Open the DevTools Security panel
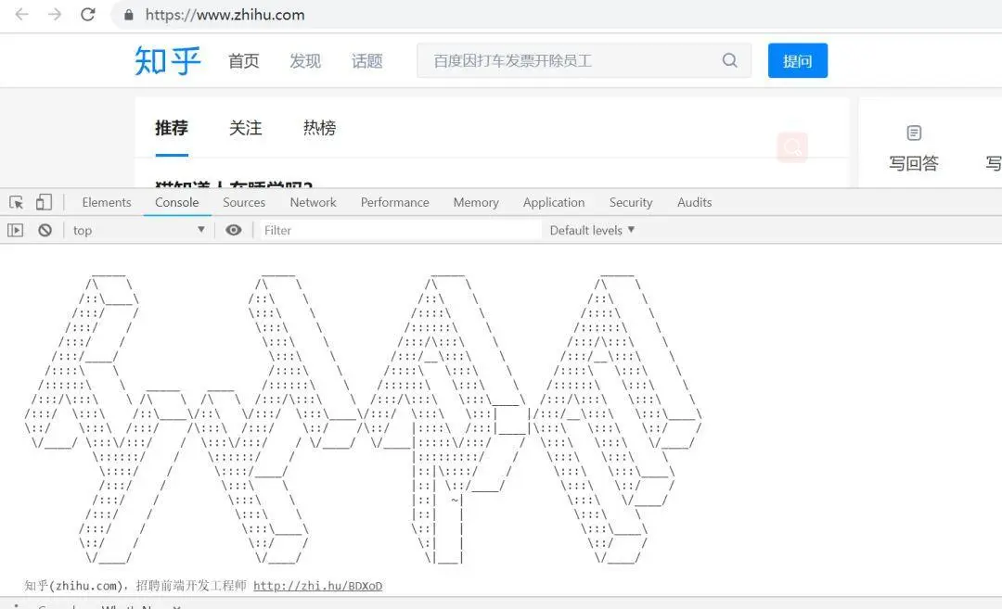Viewport: 1002px width, 609px height. 631,202
